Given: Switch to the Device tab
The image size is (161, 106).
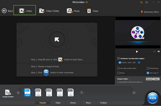Looking at the screenshot, I should pyautogui.click(x=73, y=103).
